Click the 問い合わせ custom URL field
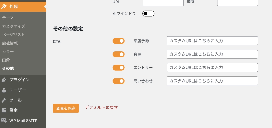 (212, 81)
